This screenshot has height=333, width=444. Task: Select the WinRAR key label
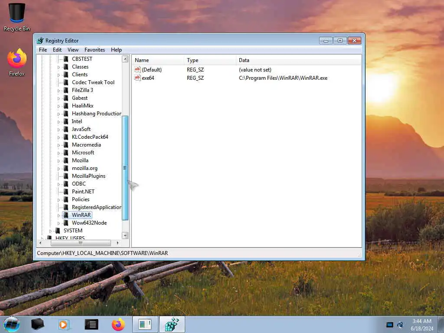(81, 215)
